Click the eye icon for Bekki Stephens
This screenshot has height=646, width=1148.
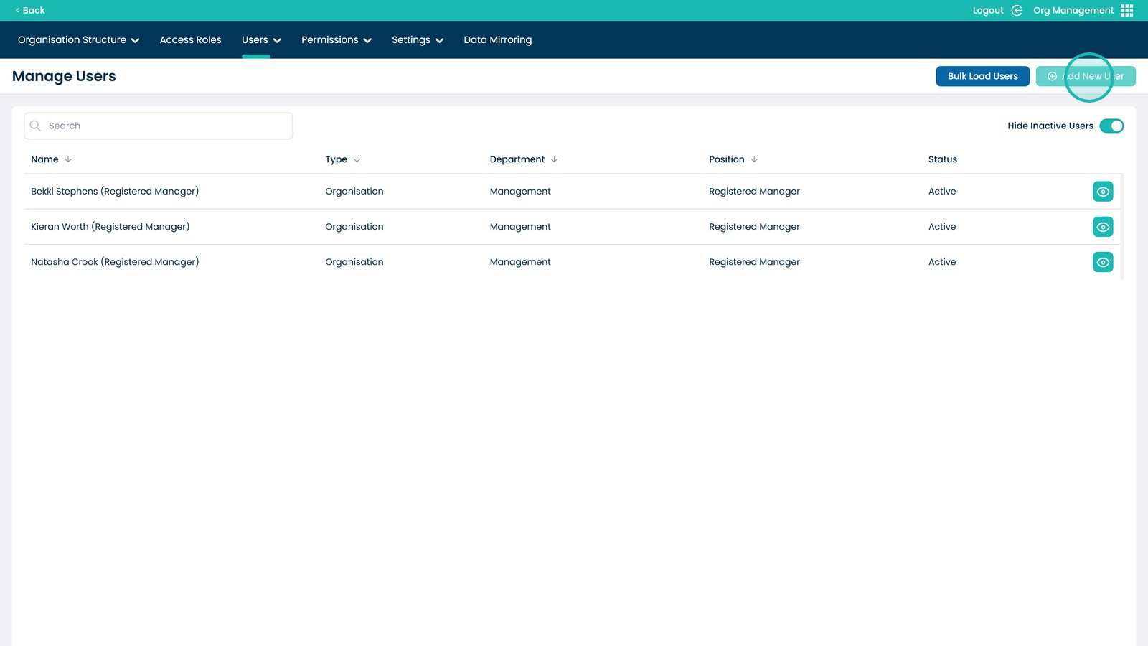[x=1102, y=192]
